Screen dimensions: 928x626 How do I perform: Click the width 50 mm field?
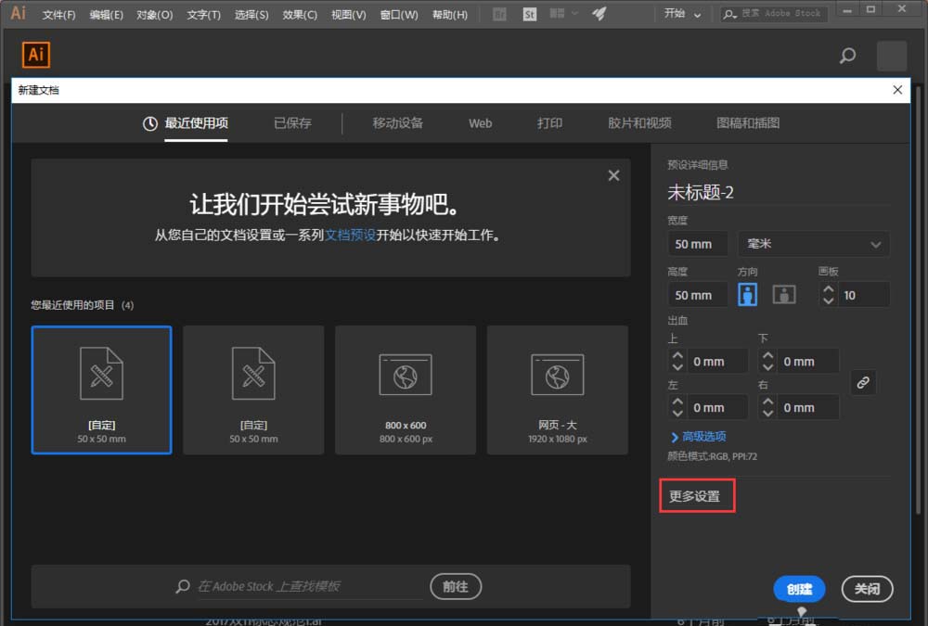click(697, 244)
